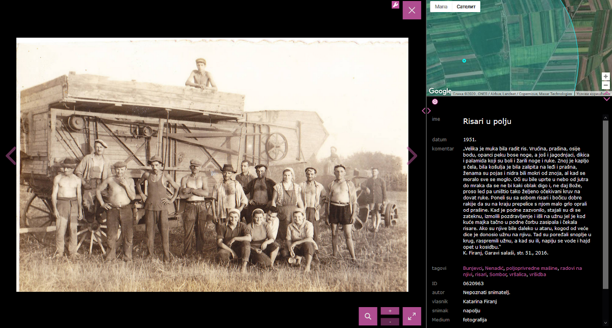Open the wrench settings icon
The width and height of the screenshot is (612, 328).
click(395, 5)
